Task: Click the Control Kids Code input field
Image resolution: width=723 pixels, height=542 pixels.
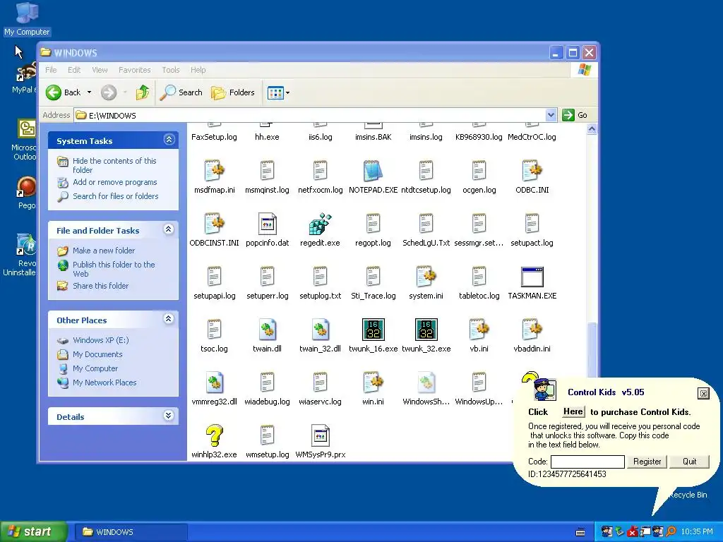Action: (587, 462)
